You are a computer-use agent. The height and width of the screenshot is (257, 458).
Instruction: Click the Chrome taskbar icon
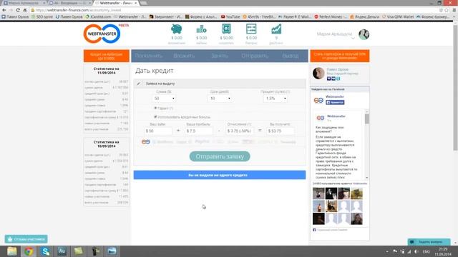(29, 251)
